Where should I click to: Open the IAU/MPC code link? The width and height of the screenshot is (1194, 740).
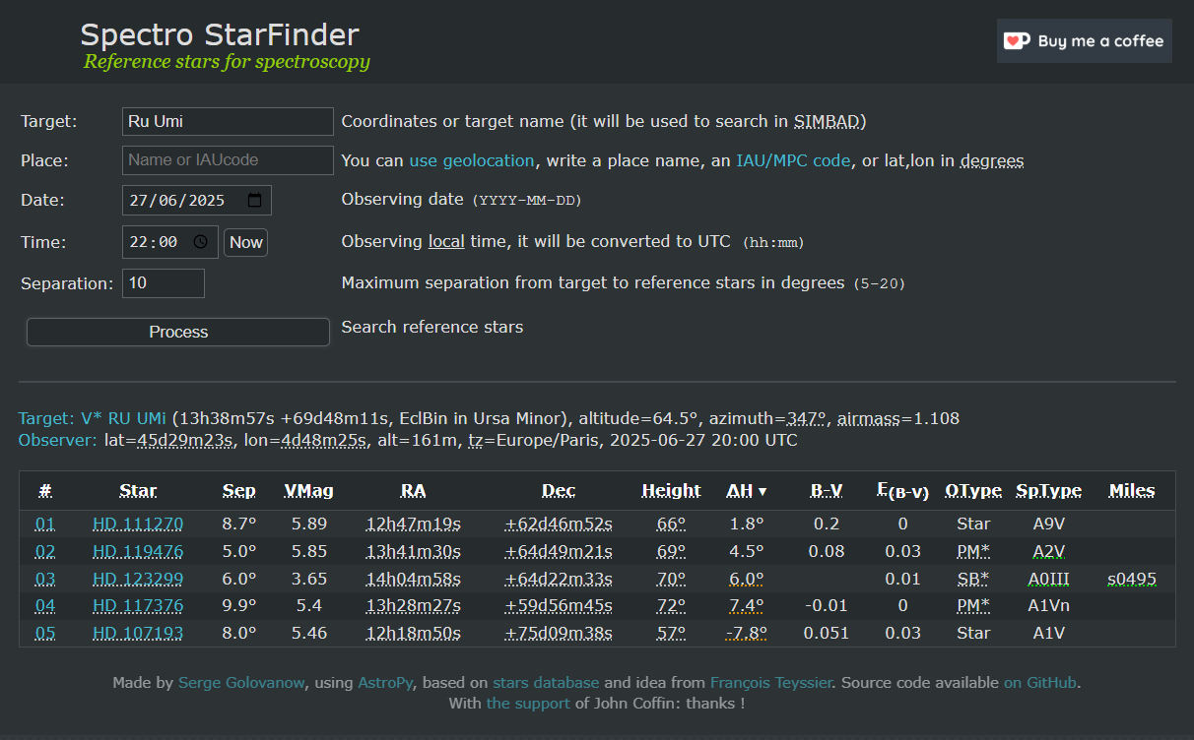[x=793, y=160]
